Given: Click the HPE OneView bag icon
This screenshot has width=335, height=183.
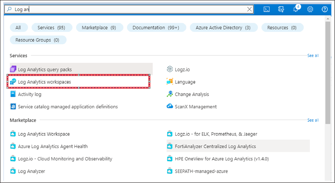Looking at the screenshot, I should pyautogui.click(x=169, y=159).
